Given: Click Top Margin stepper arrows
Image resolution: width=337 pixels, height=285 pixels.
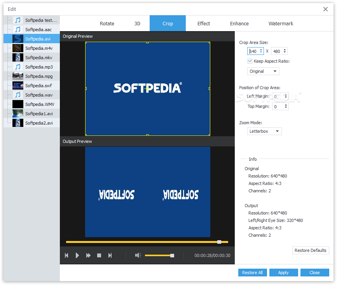Looking at the screenshot, I should 286,106.
